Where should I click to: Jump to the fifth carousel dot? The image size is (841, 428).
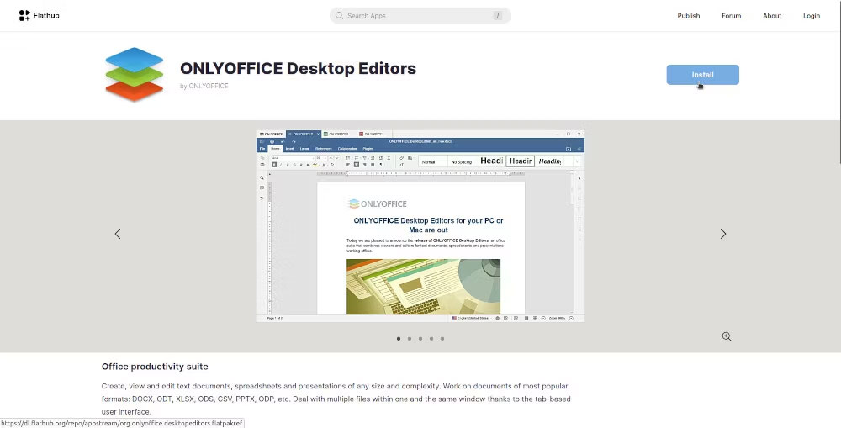click(442, 338)
